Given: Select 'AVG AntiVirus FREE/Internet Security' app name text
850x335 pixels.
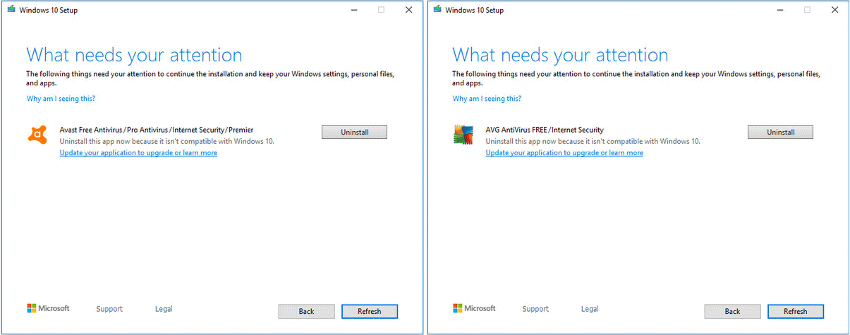Looking at the screenshot, I should click(545, 130).
